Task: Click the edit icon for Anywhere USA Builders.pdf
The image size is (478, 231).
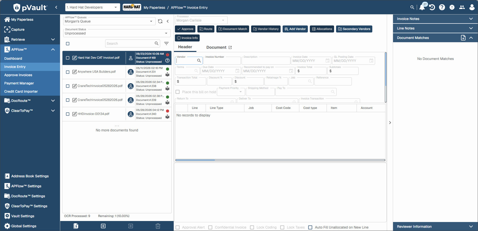Action: pos(74,72)
